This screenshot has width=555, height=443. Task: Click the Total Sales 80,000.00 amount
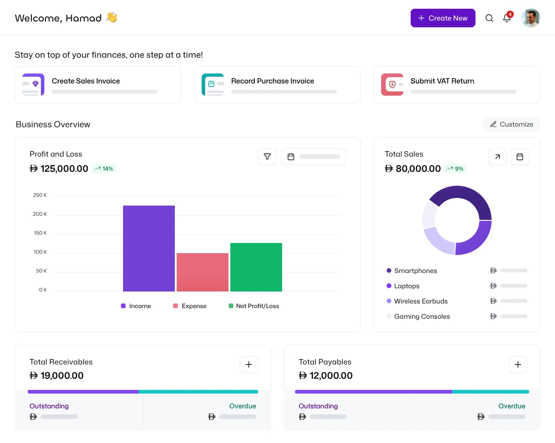[x=413, y=169]
